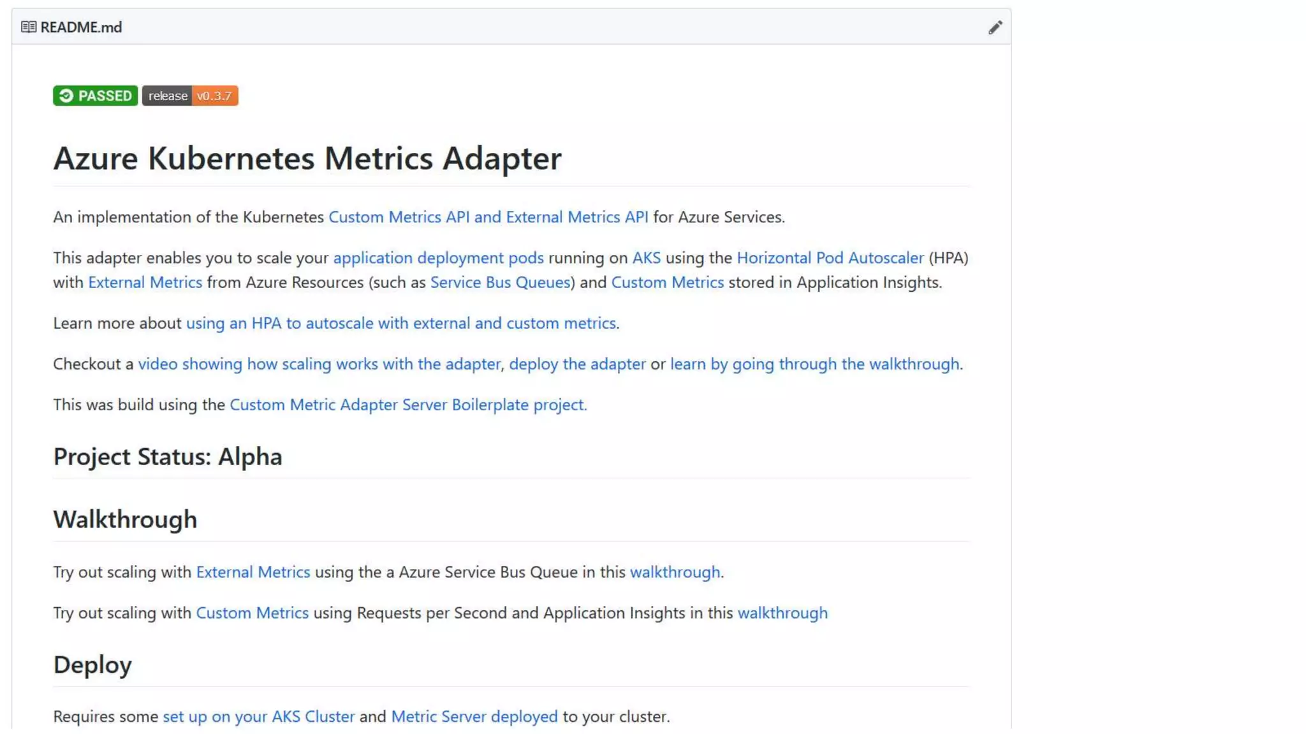Open the application deployment pods link
This screenshot has height=734, width=1306.
click(x=438, y=258)
